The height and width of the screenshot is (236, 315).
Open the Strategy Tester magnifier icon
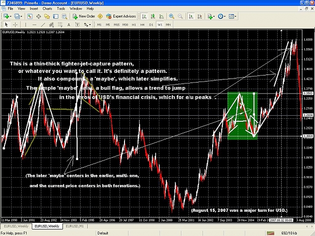[65, 17]
